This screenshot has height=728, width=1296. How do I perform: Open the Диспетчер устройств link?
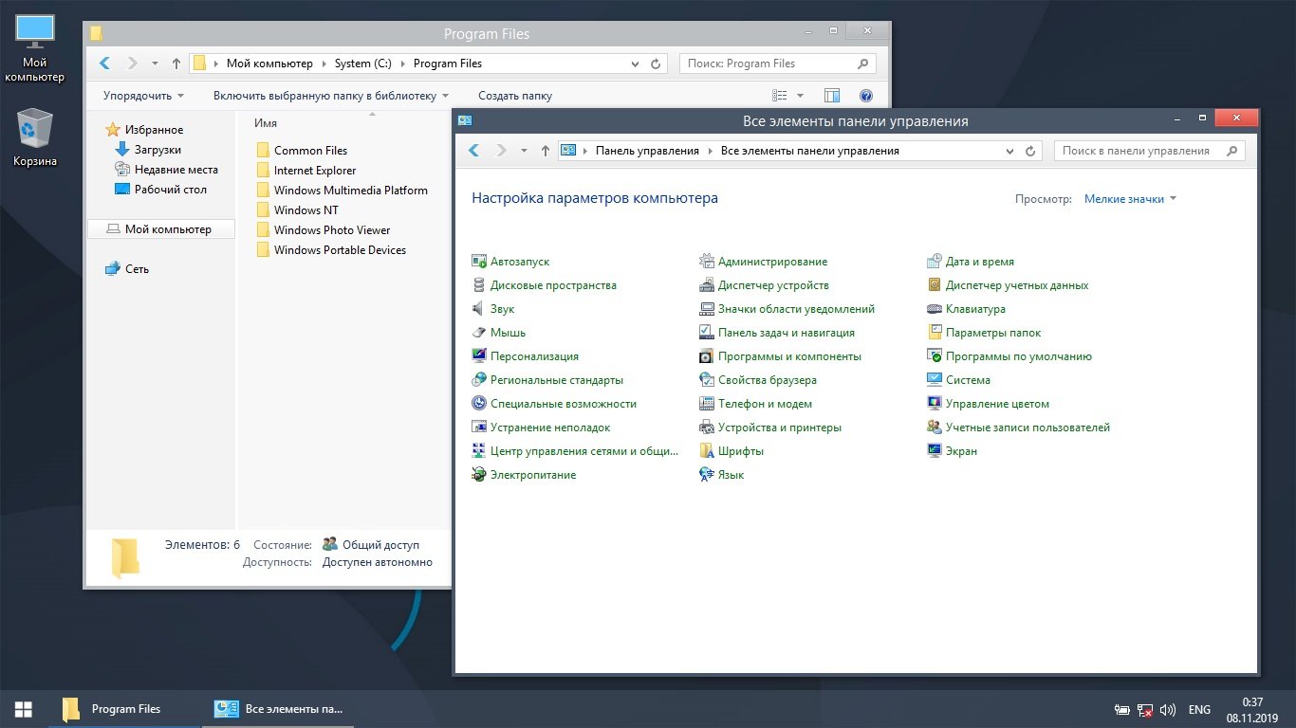[x=773, y=285]
